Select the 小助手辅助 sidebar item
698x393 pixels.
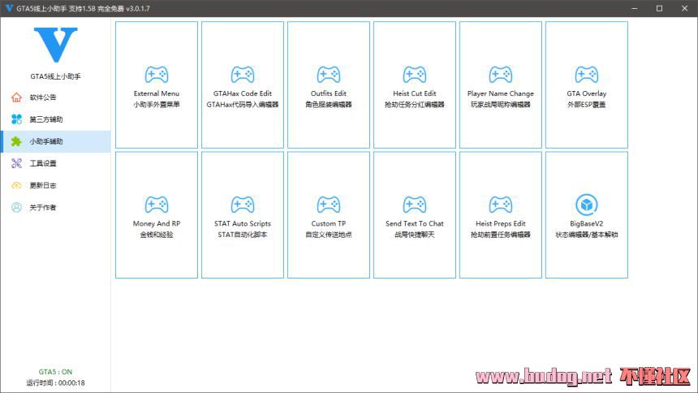point(56,141)
